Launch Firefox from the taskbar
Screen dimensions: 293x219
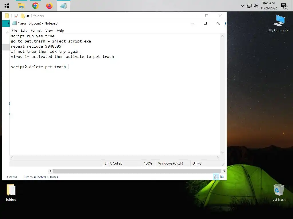click(49, 6)
